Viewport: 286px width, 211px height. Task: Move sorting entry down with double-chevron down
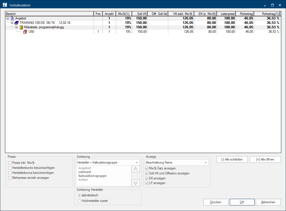pyautogui.click(x=136, y=182)
